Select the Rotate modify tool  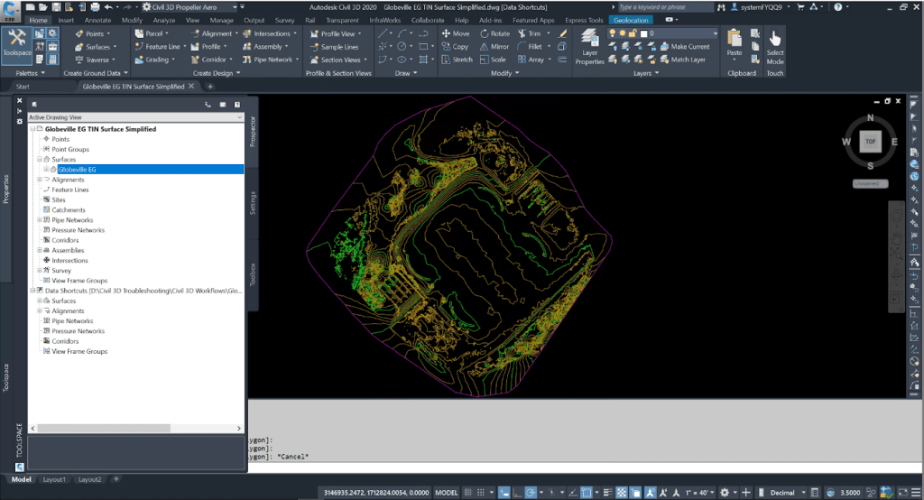(x=495, y=33)
